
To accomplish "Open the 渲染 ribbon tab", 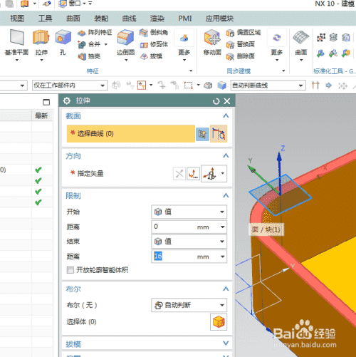I will coord(157,19).
